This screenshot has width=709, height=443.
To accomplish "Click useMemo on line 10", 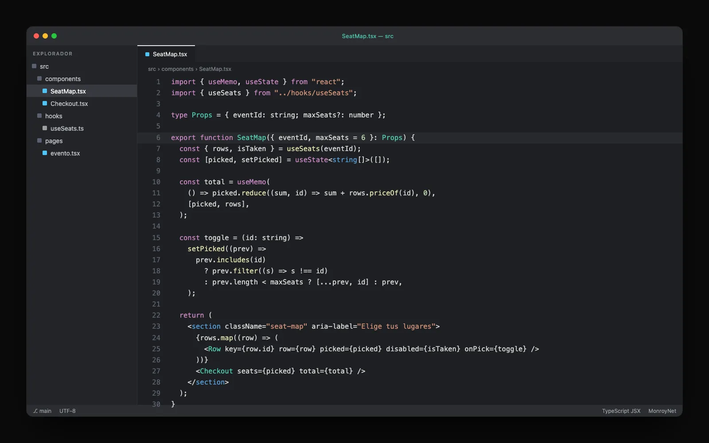I will point(252,182).
